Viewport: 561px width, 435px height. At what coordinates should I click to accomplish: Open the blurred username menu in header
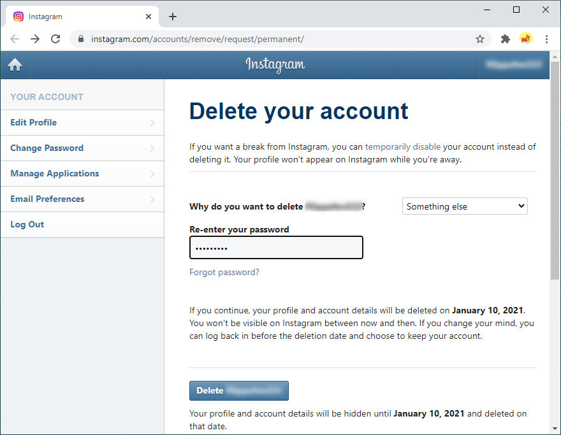[513, 65]
